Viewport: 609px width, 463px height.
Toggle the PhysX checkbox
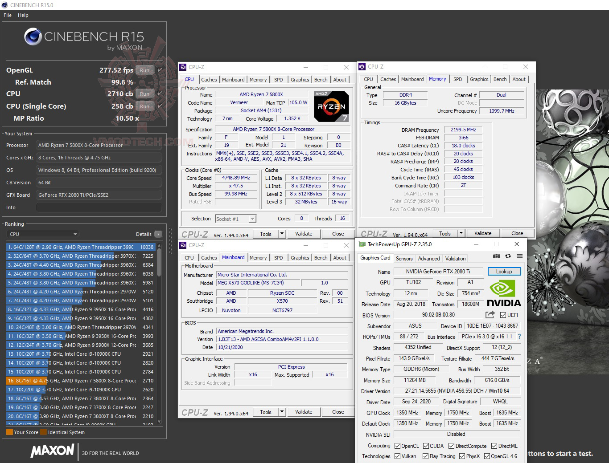click(x=462, y=456)
